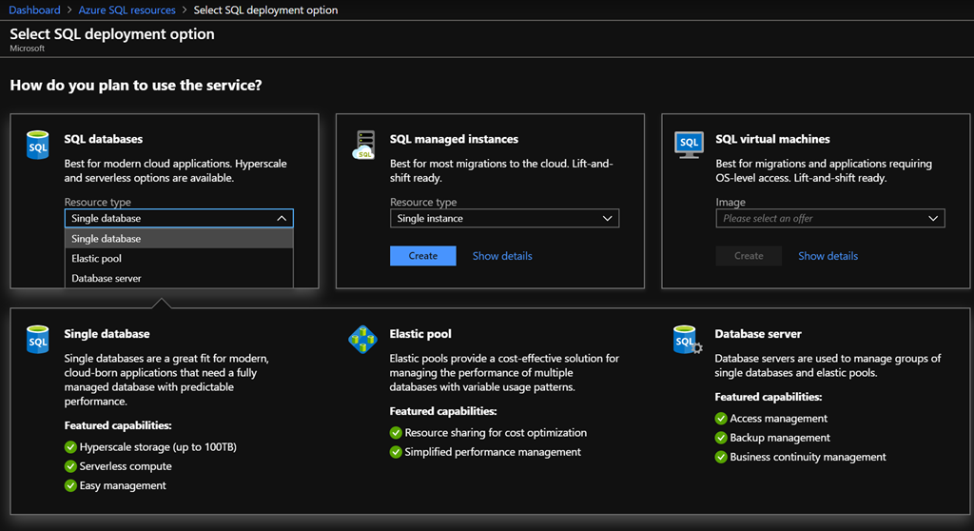This screenshot has height=531, width=974.
Task: Click the SQL managed instances icon
Action: pos(363,146)
